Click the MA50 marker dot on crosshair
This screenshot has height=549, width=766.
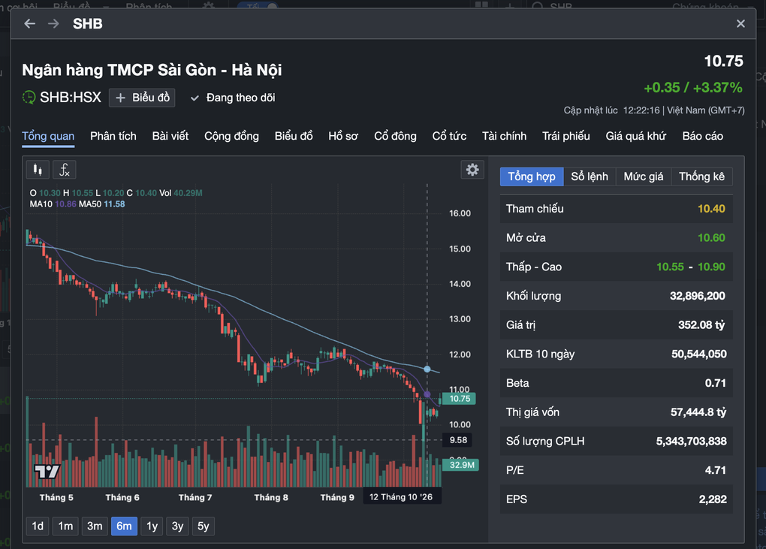[427, 370]
